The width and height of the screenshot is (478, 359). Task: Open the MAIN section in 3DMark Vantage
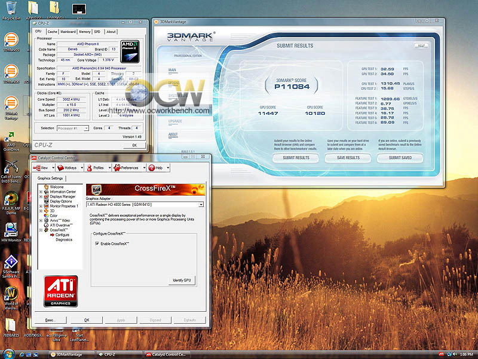[x=172, y=70]
